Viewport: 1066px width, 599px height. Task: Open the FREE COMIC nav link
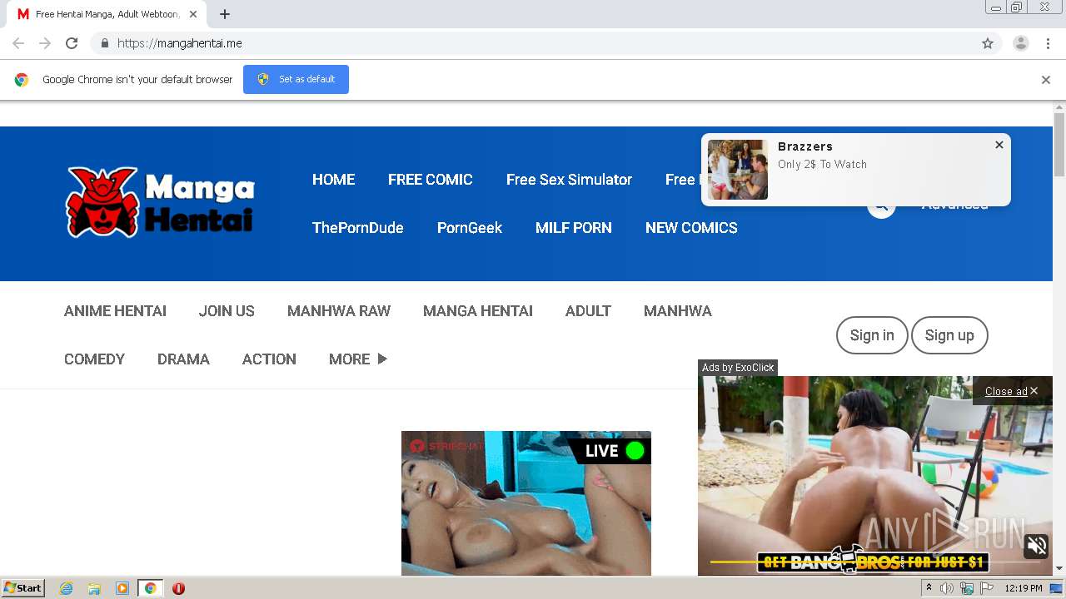(x=430, y=180)
